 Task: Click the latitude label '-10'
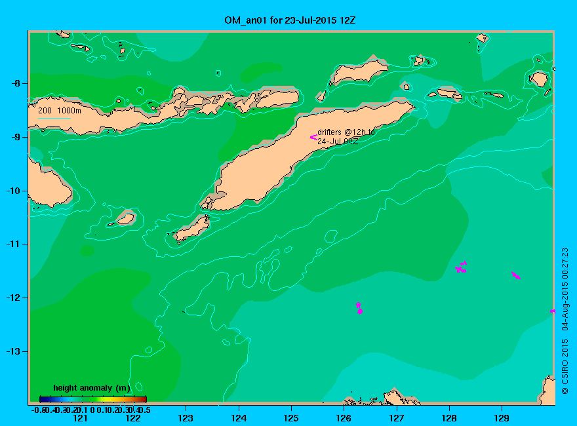tap(14, 191)
